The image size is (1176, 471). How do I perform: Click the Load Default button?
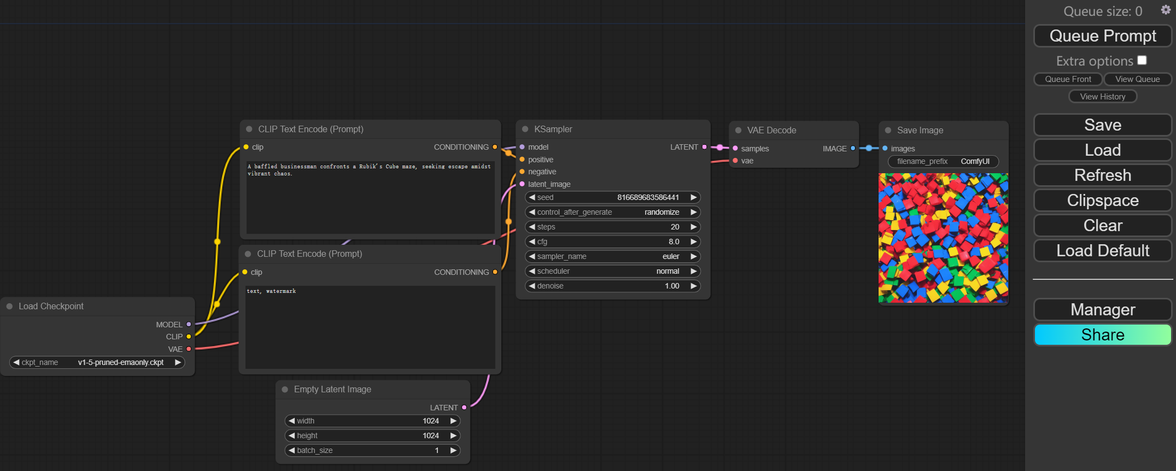tap(1103, 251)
